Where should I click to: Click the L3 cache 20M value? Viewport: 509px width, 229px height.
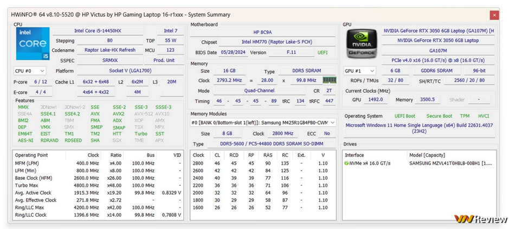172,82
